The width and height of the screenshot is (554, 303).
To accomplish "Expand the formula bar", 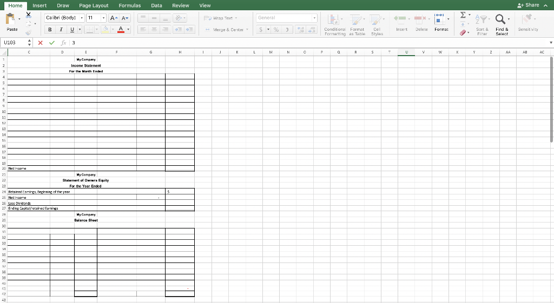I will (x=550, y=43).
